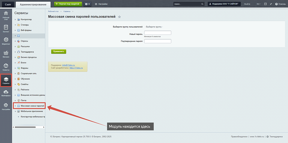This screenshot has width=288, height=143.
Task: Open the user group dropdown 'Выберите группу'
Action: (x=154, y=27)
